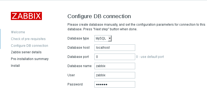Viewport: 207px width, 99px height.
Task: Click the Install step in sidebar
Action: pyautogui.click(x=15, y=66)
